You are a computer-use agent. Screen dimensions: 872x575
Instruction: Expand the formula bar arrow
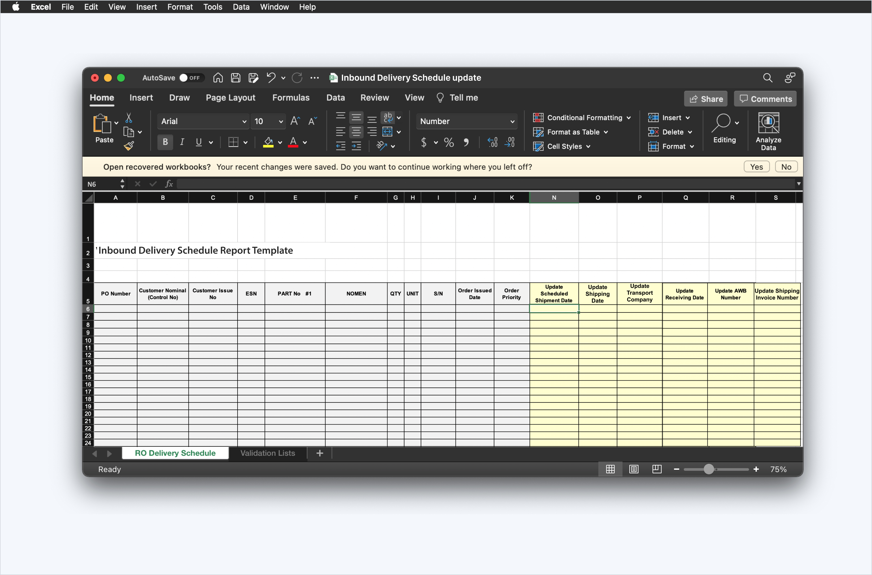coord(798,184)
